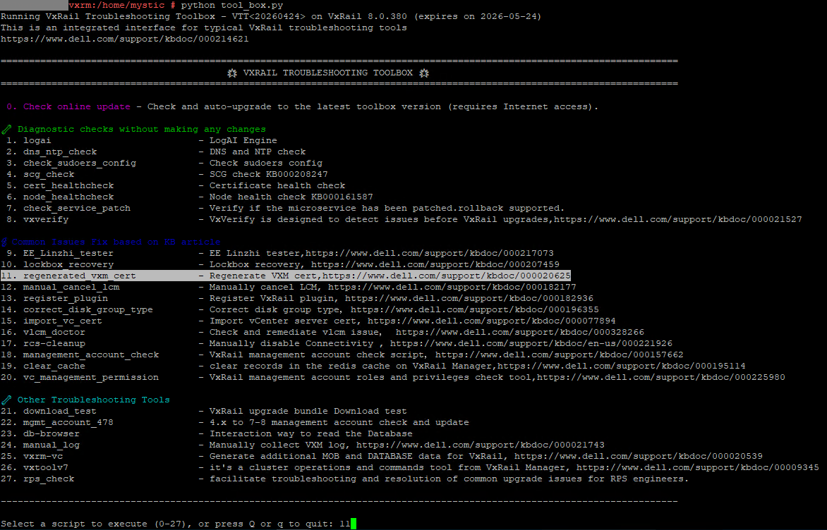Viewport: 827px width, 530px height.
Task: Click the 'VxRail 8.0.380' version text
Action: pyautogui.click(x=367, y=16)
